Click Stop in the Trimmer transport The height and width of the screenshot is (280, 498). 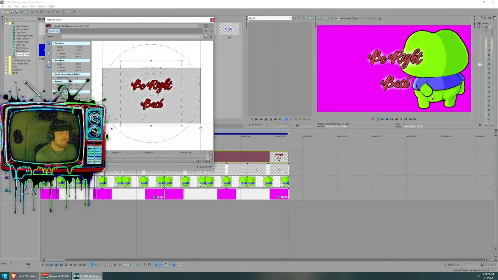click(x=271, y=119)
